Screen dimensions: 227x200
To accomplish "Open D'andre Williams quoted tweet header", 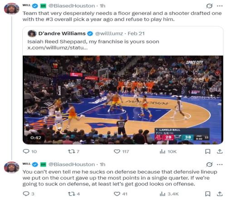I will (x=86, y=33).
